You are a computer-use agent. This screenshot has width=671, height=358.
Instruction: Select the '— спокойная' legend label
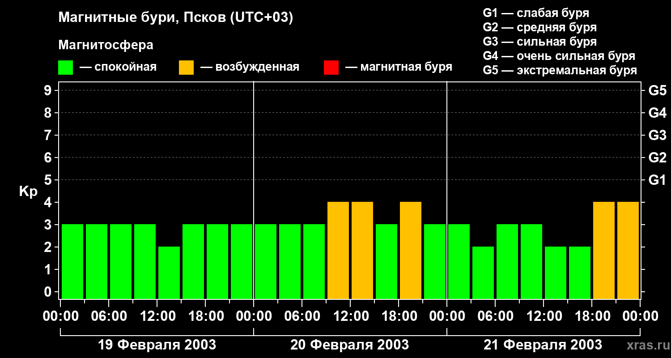tap(118, 67)
